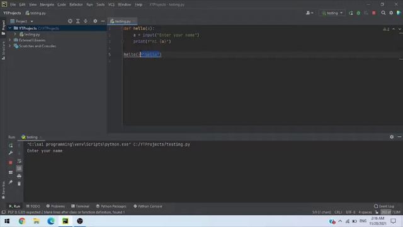Open IDE settings gear in top toolbar

[391, 13]
